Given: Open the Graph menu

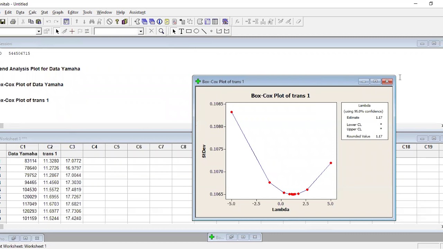Looking at the screenshot, I should pyautogui.click(x=58, y=12).
